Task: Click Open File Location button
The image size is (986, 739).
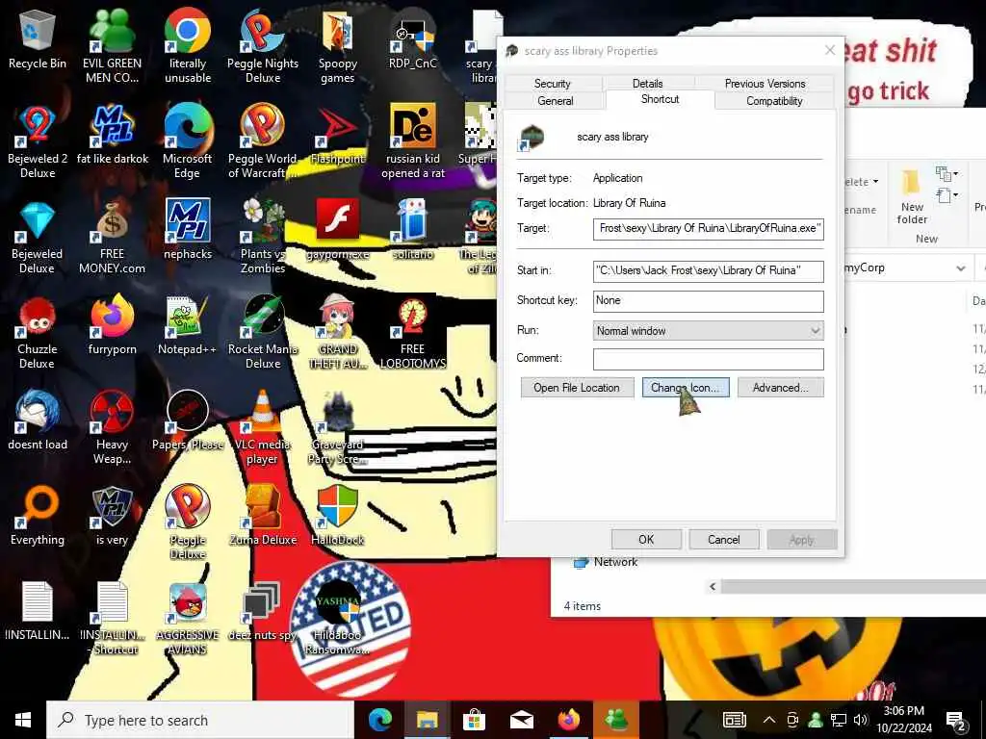Action: 577,388
